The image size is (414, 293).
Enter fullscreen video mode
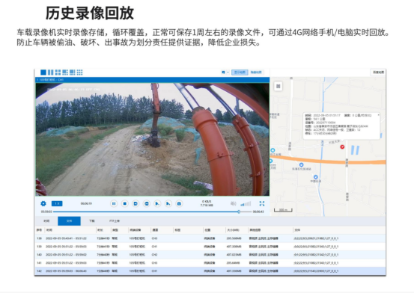[262, 203]
